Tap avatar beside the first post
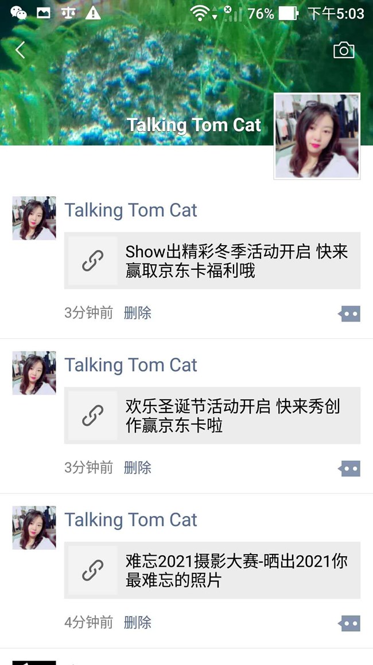 point(34,218)
